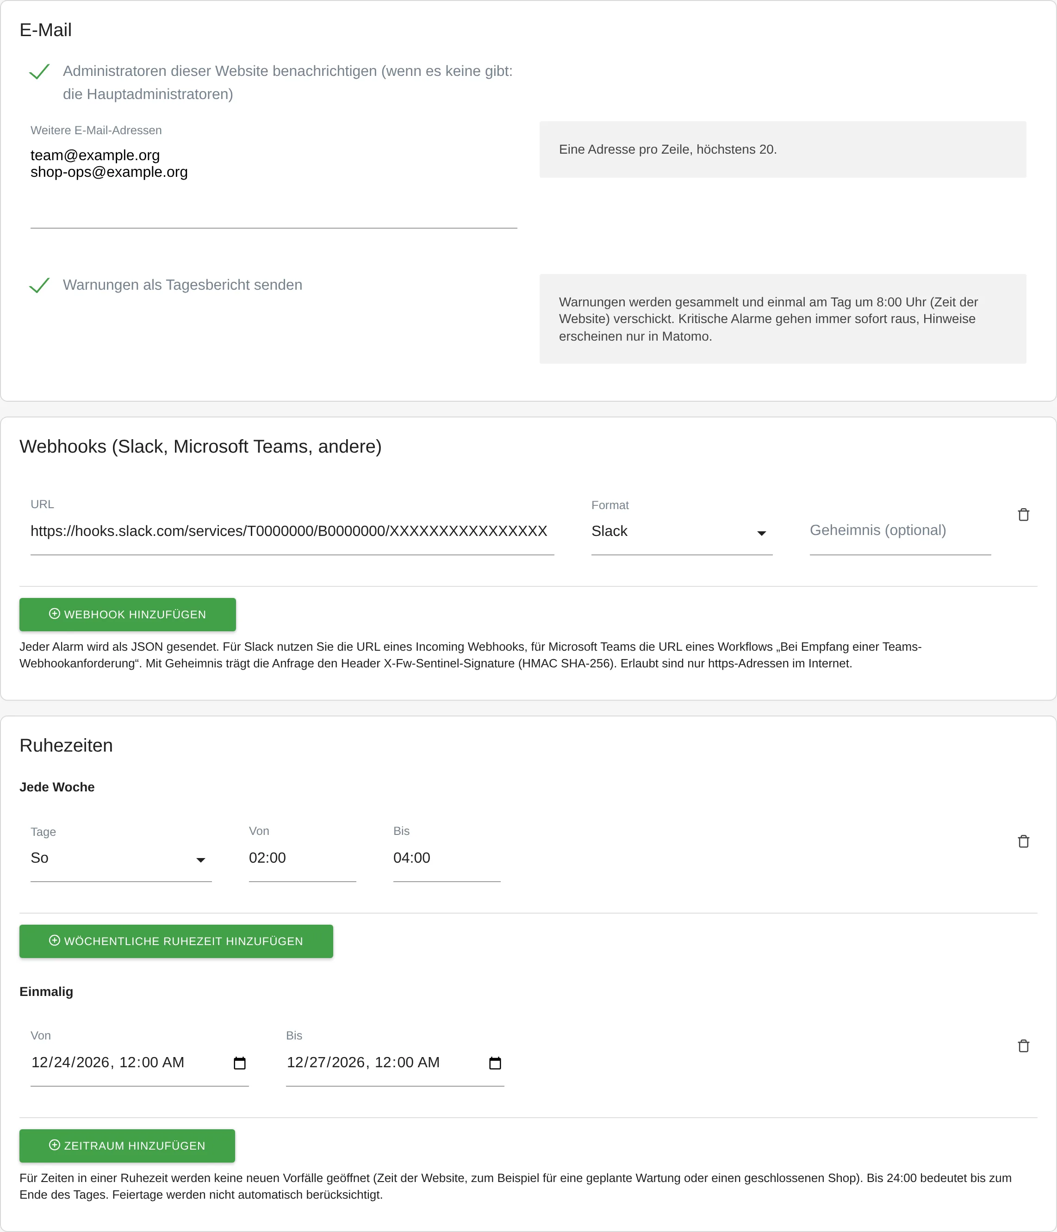Delete the Slack webhook row

coord(1023,514)
